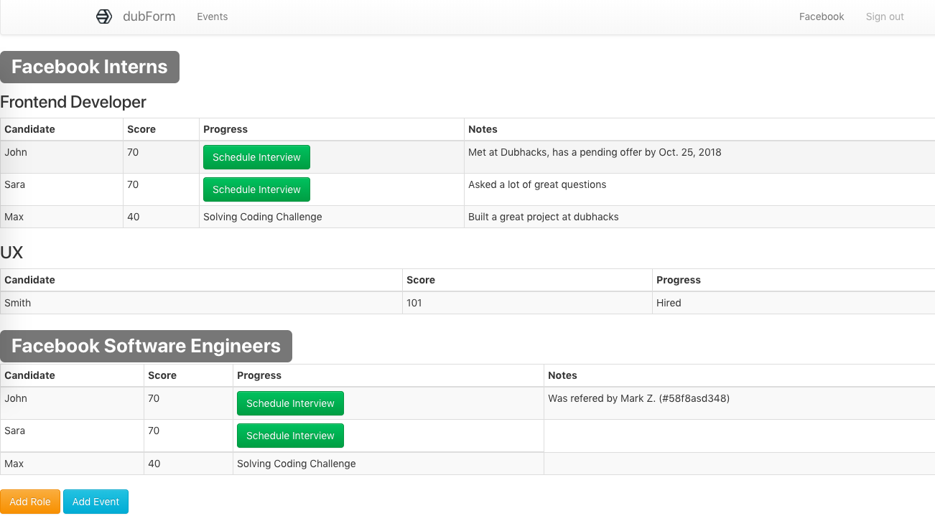Click Score header in UX table
This screenshot has height=526, width=935.
[421, 280]
